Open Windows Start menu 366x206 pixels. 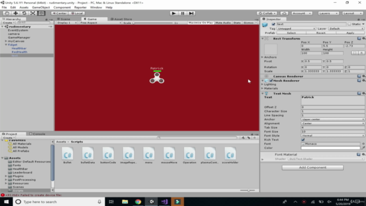coord(6,201)
